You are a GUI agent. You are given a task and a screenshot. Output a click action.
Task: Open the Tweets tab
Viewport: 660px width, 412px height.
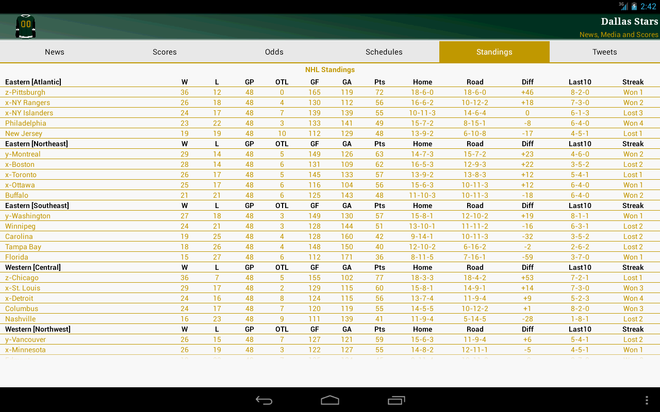coord(605,52)
